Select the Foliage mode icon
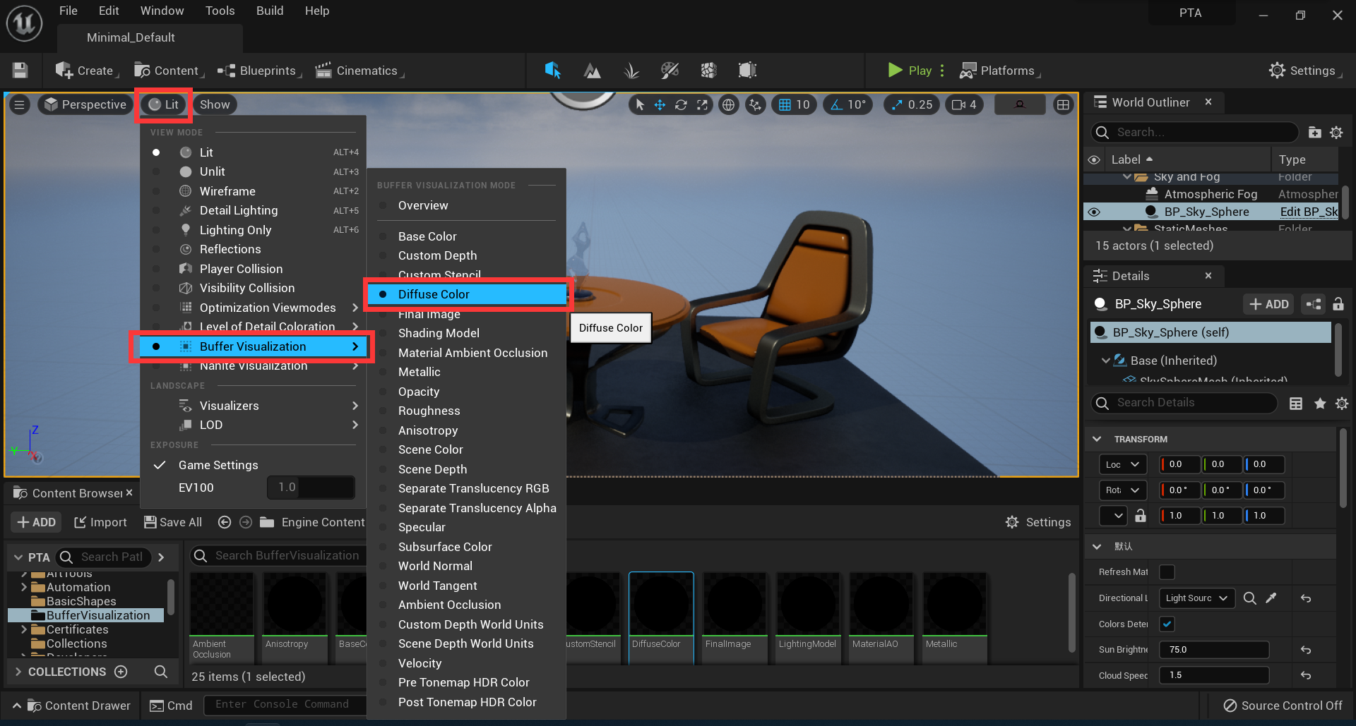The image size is (1356, 726). [x=631, y=71]
